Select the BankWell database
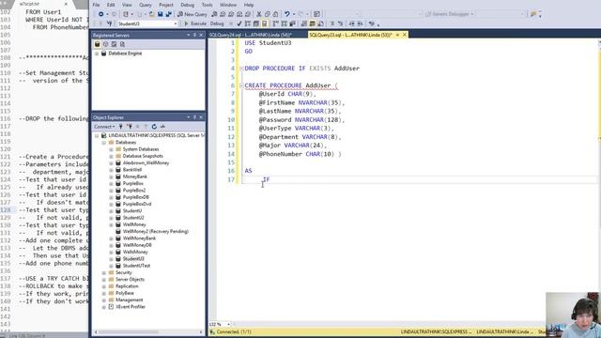This screenshot has width=601, height=338. [132, 170]
